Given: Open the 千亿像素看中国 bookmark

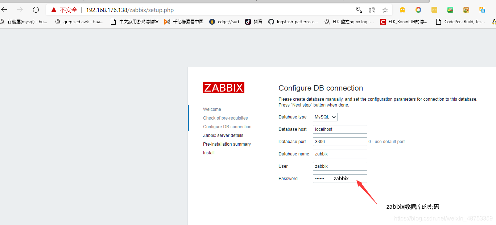Looking at the screenshot, I should pyautogui.click(x=184, y=22).
